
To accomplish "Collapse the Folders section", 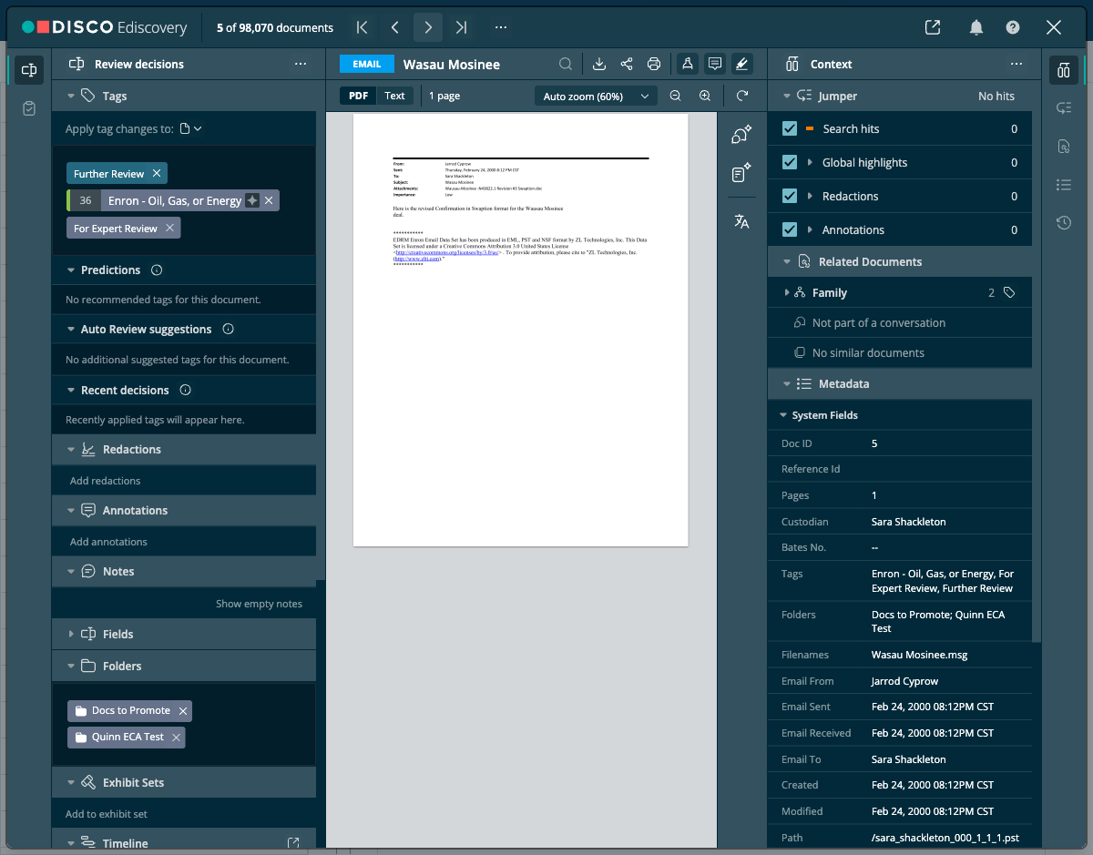I will coord(71,666).
